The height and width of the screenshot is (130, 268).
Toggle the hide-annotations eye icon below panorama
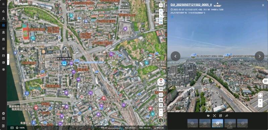click(x=208, y=116)
